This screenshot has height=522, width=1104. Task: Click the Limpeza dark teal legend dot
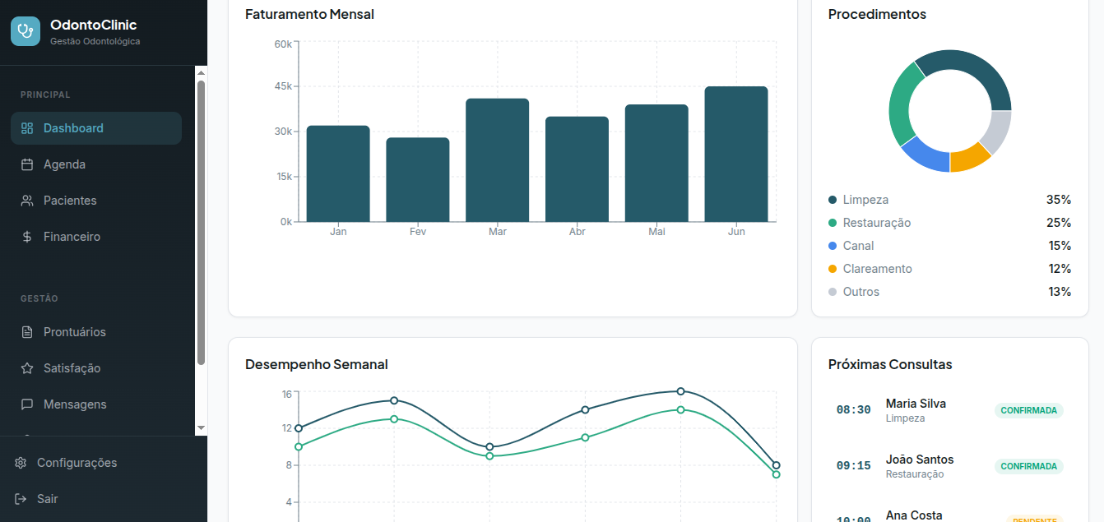coord(833,200)
